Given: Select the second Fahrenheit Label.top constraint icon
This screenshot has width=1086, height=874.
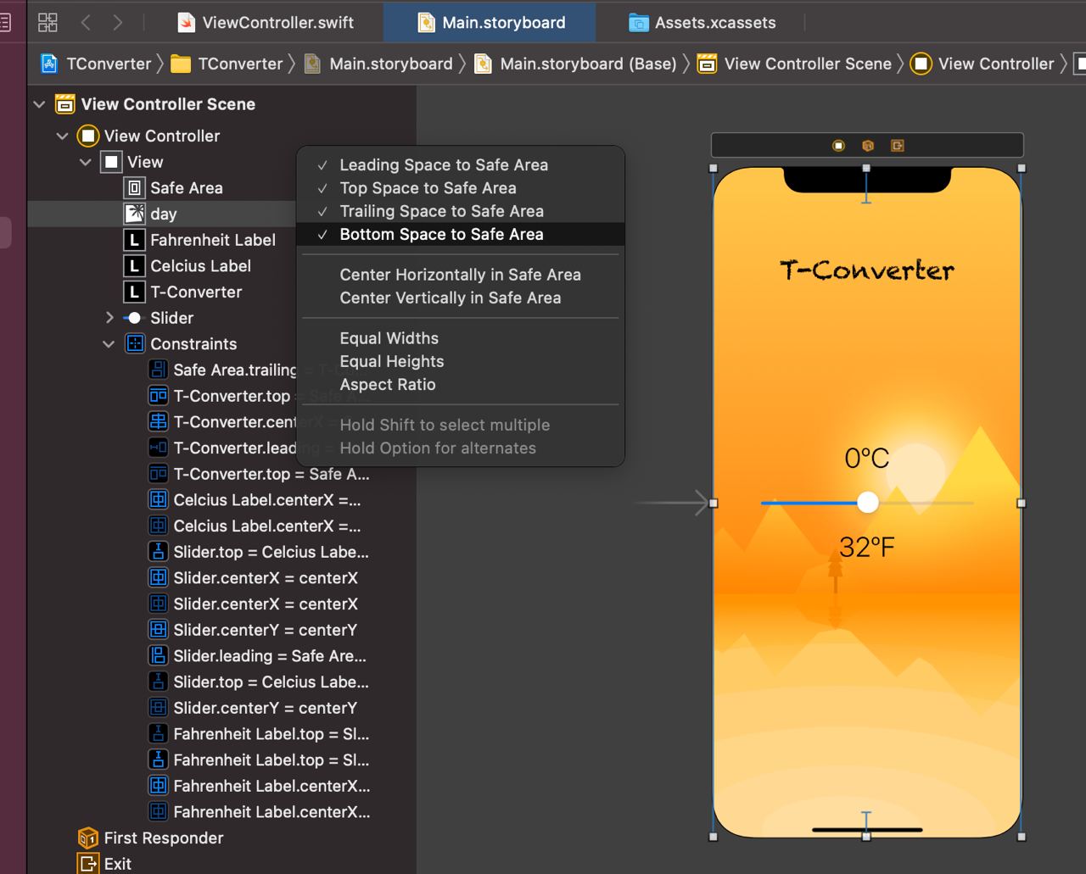Looking at the screenshot, I should [x=158, y=760].
